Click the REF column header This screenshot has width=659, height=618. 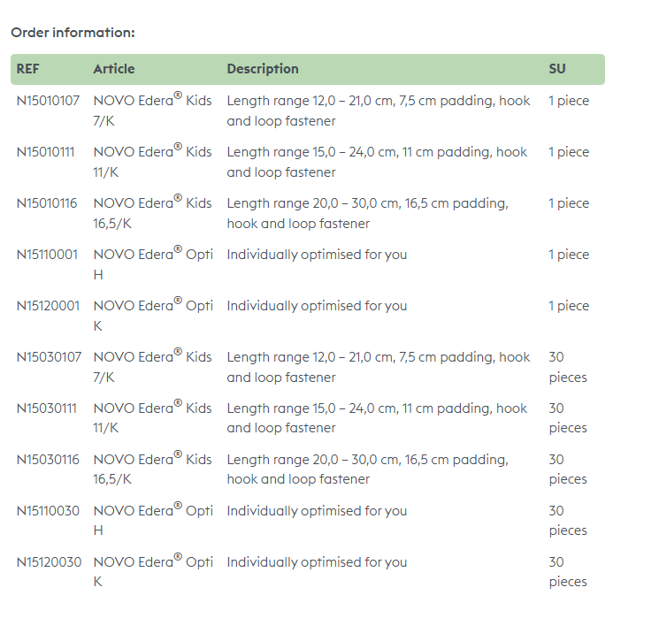(28, 69)
